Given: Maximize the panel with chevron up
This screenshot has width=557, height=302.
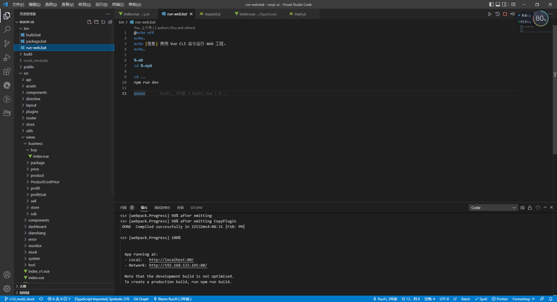Looking at the screenshot, I should (x=545, y=207).
